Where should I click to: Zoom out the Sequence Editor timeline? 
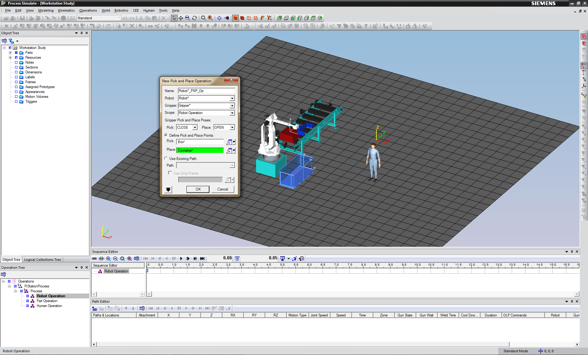(115, 258)
